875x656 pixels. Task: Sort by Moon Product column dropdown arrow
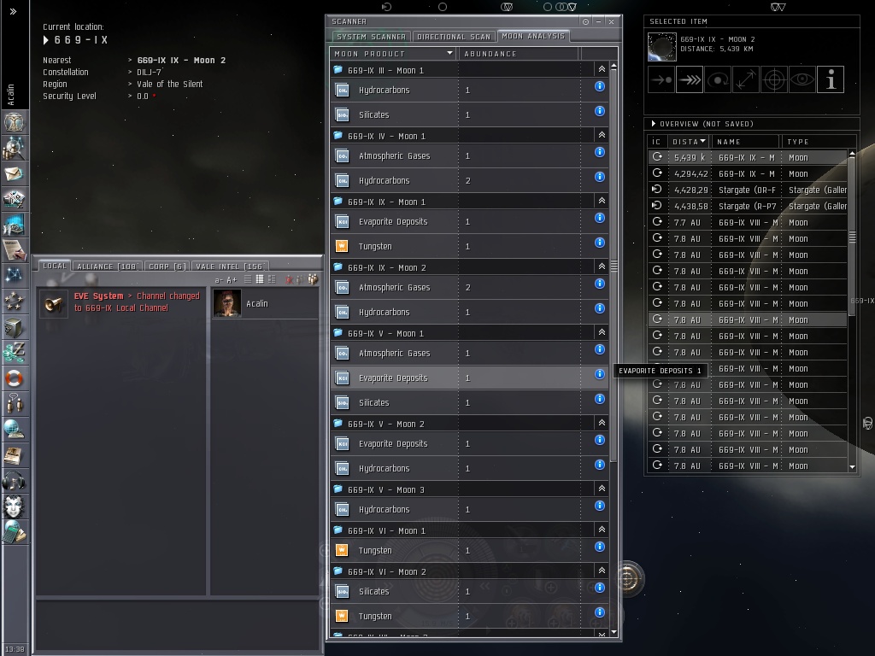tap(449, 54)
